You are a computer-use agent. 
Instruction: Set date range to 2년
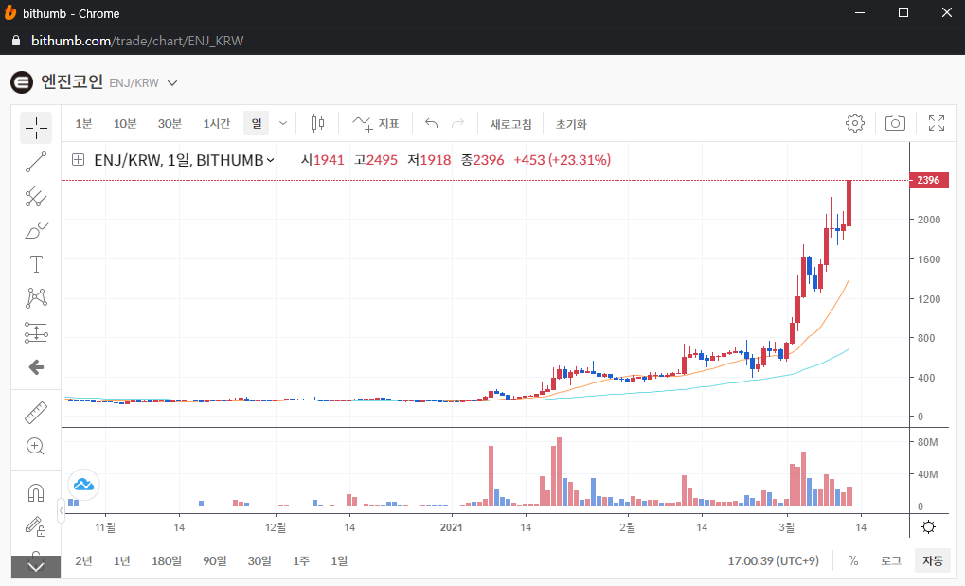(83, 560)
